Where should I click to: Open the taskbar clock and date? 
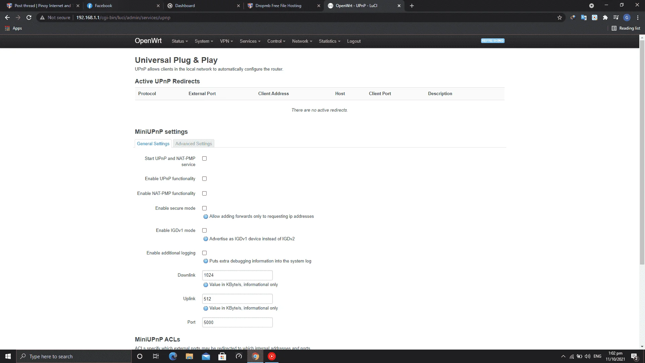pyautogui.click(x=615, y=356)
